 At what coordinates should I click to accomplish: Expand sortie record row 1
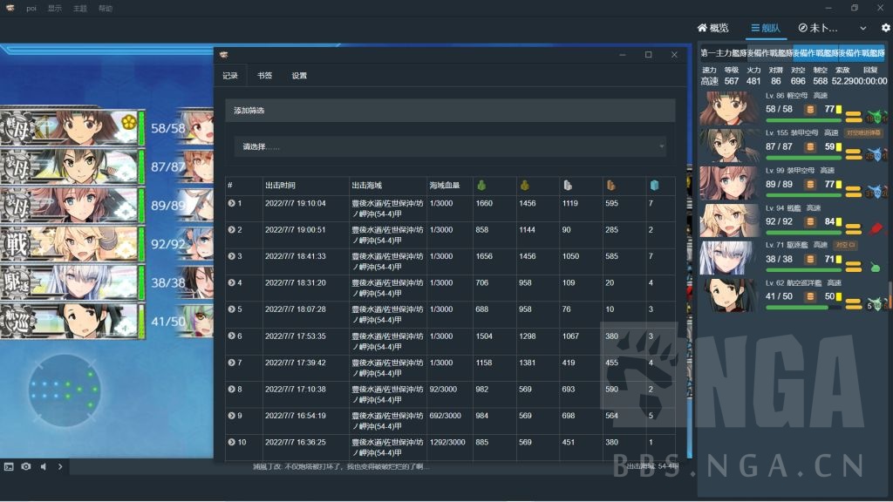click(x=232, y=203)
